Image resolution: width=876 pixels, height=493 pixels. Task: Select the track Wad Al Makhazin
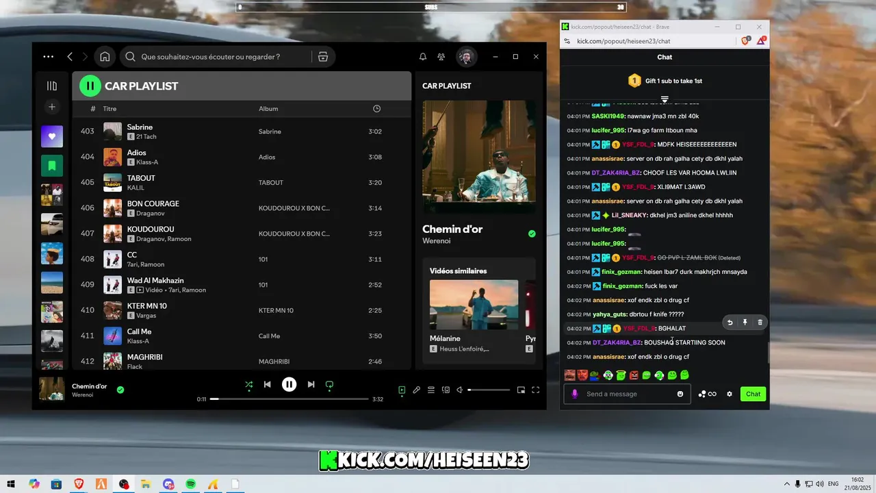pyautogui.click(x=242, y=285)
